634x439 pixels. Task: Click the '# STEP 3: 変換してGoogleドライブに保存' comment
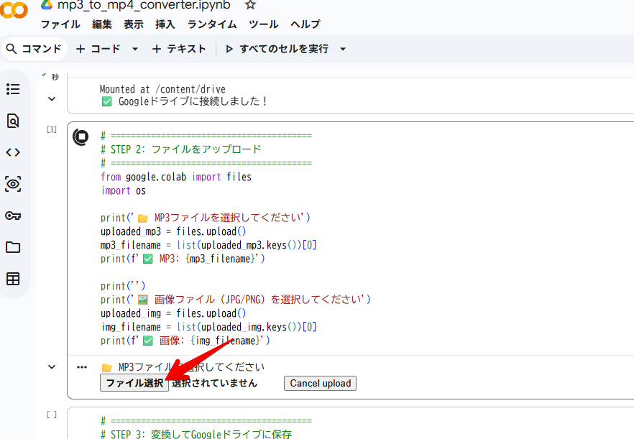(x=196, y=434)
